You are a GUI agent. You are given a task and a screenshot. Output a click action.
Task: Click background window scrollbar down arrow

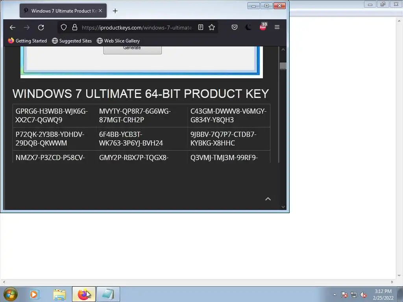click(x=399, y=276)
